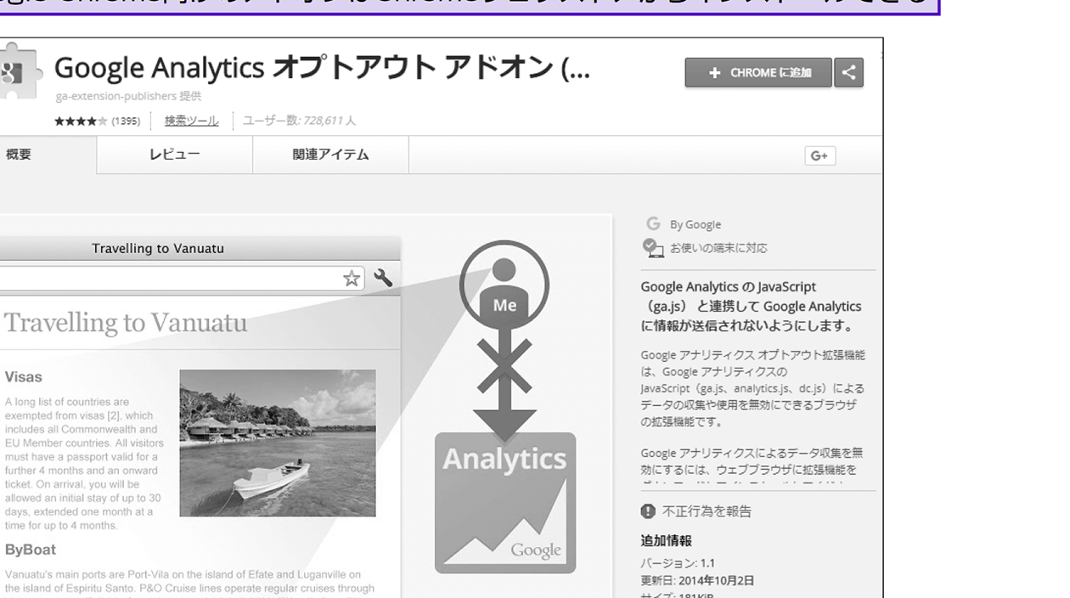1070x598 pixels.
Task: Click the bookmark star icon in screenshot
Action: [351, 279]
